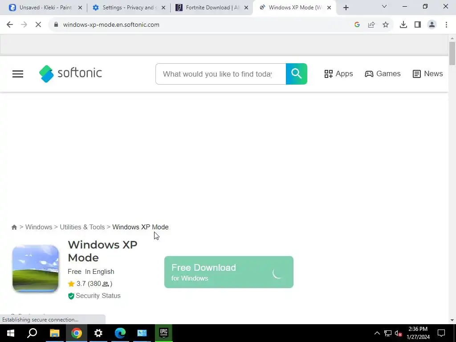Click the Free Download for Windows button
The width and height of the screenshot is (456, 342).
click(229, 272)
